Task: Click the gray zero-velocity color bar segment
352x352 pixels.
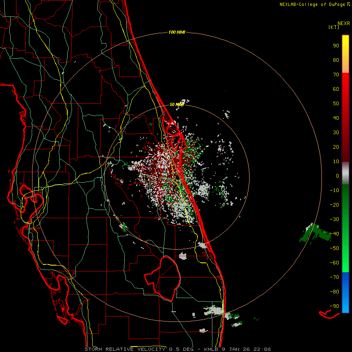Action: click(x=345, y=173)
